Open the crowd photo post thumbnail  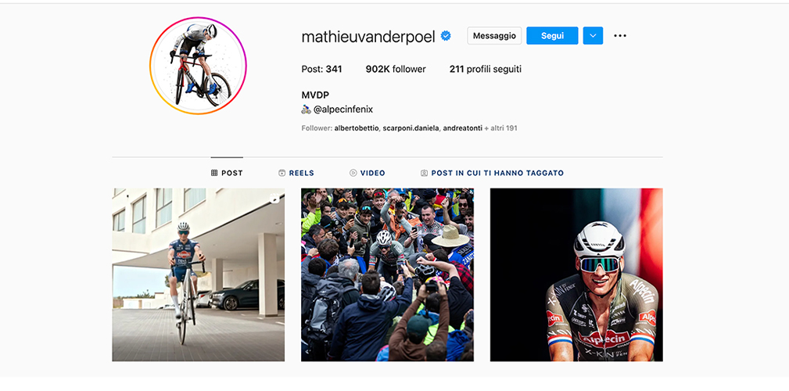pos(387,274)
